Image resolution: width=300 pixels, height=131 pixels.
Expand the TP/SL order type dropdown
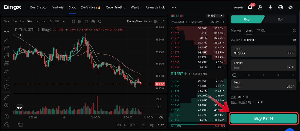(x=262, y=30)
